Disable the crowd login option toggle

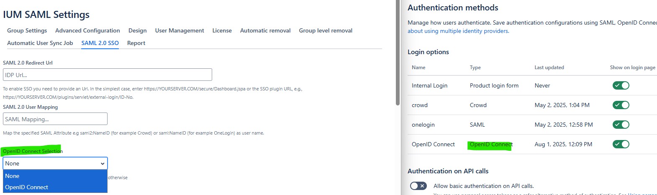[621, 105]
